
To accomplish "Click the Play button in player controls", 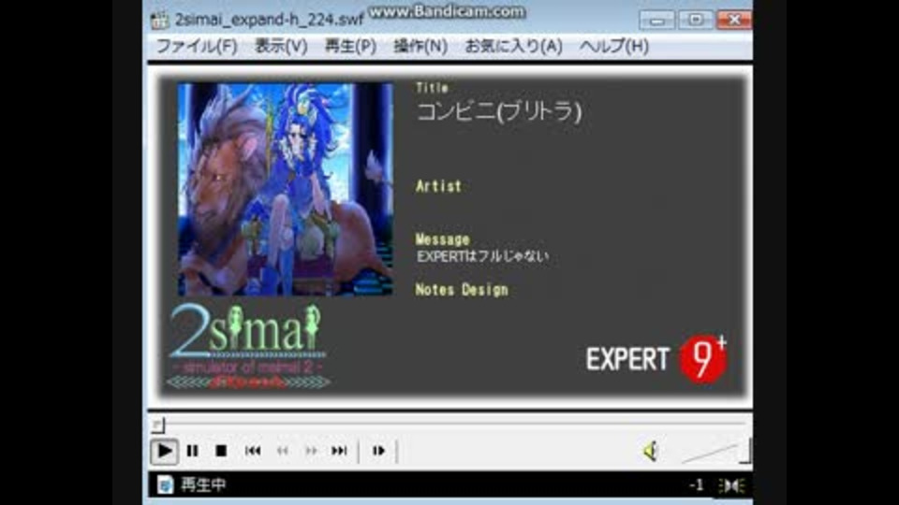I will [164, 451].
